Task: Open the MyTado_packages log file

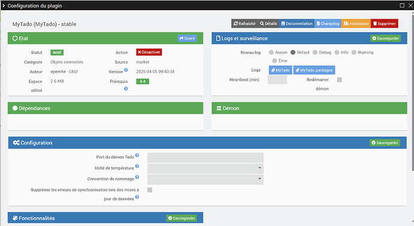Action: tap(314, 70)
